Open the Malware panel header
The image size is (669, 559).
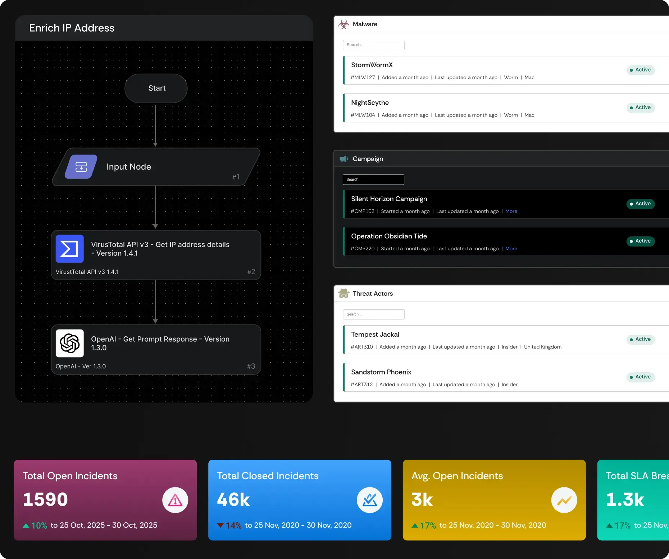(x=364, y=24)
